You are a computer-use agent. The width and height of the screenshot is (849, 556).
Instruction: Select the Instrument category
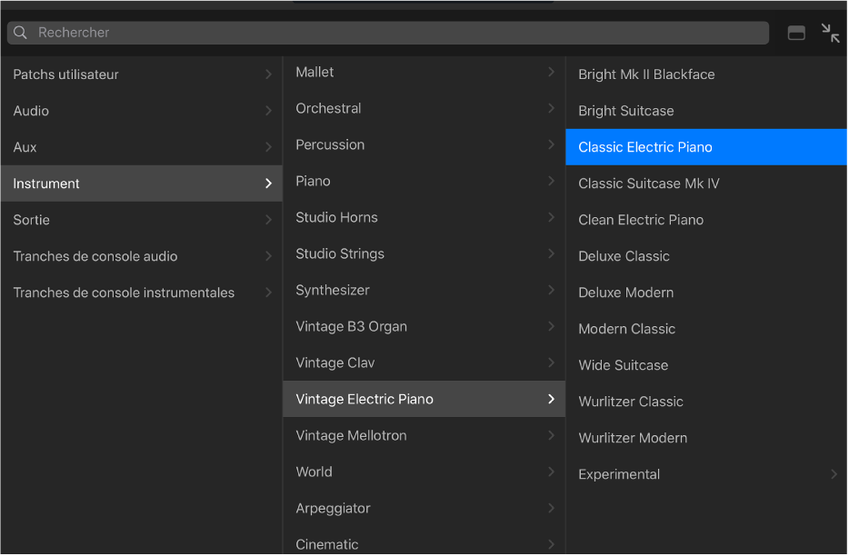(142, 184)
